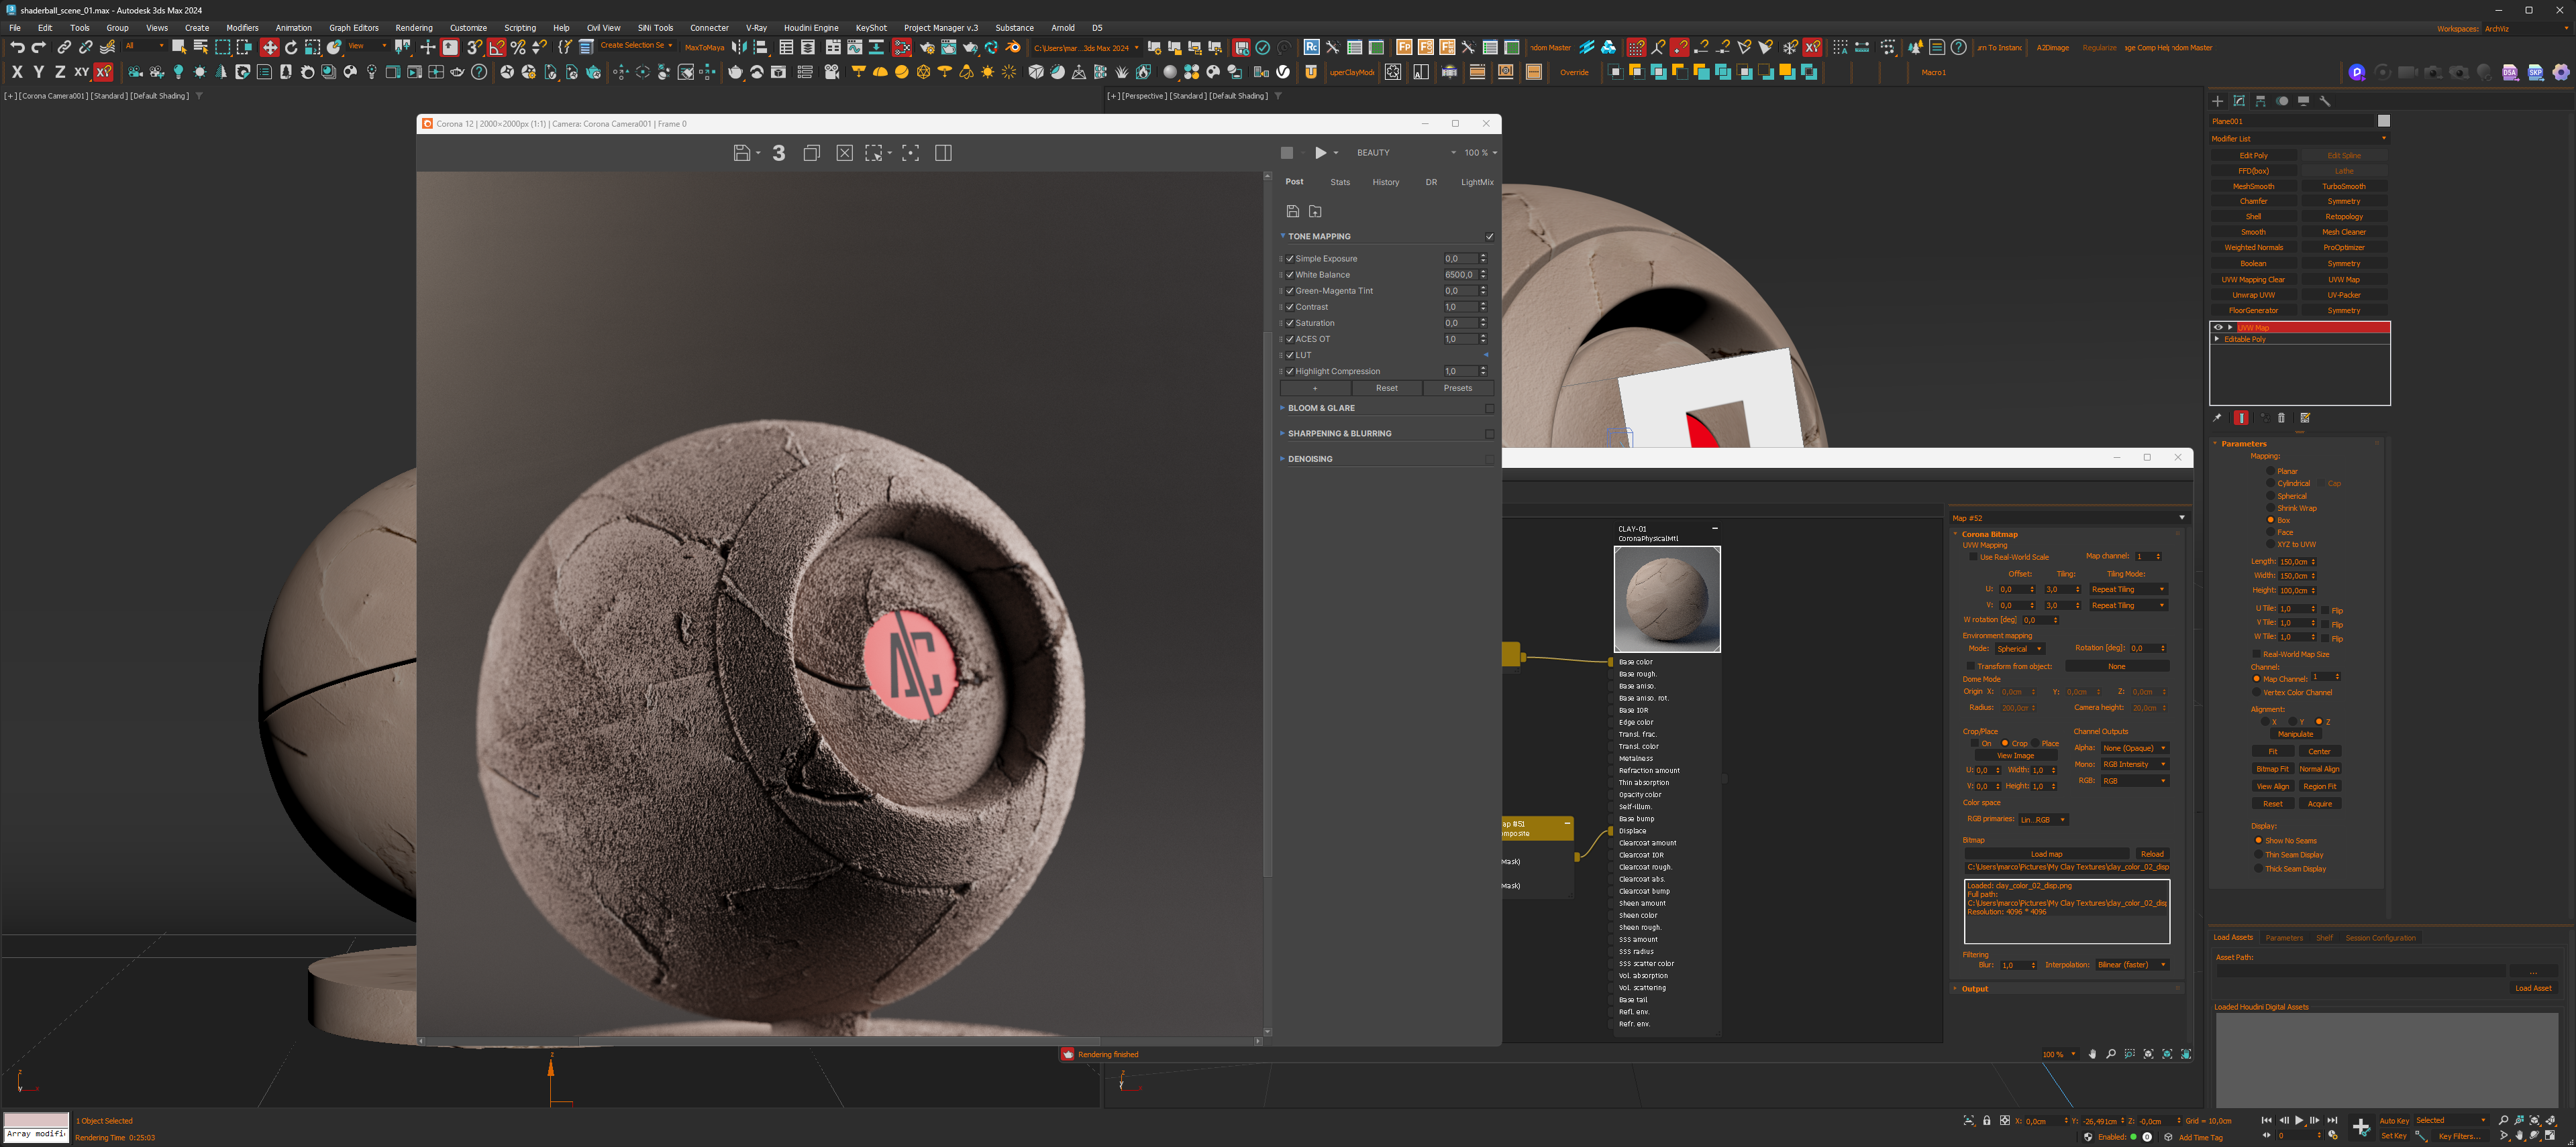Image resolution: width=2576 pixels, height=1147 pixels.
Task: Open the Modifier List dropdown
Action: tap(2299, 139)
